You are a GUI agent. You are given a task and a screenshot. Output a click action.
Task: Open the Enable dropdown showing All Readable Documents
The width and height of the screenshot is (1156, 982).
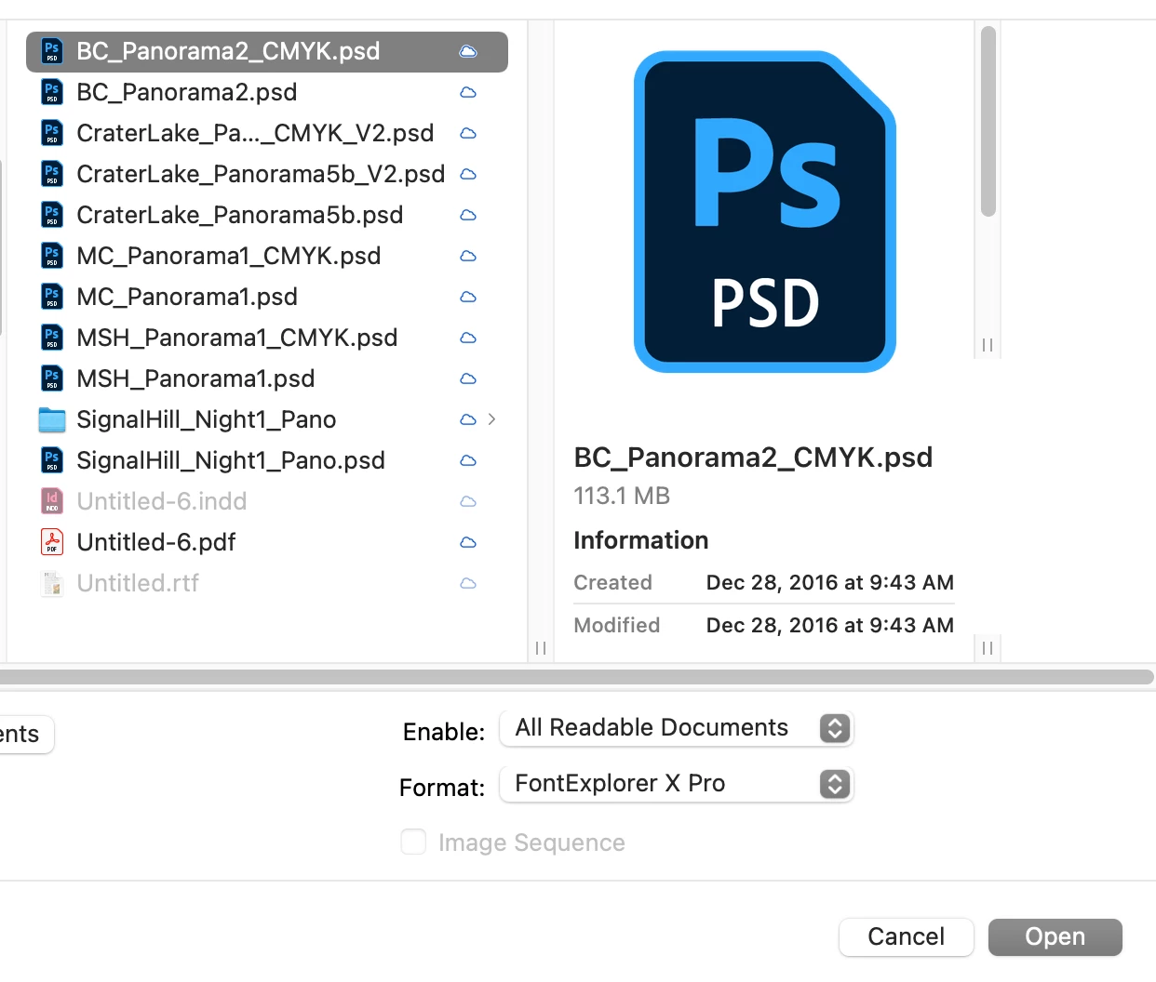click(x=677, y=728)
